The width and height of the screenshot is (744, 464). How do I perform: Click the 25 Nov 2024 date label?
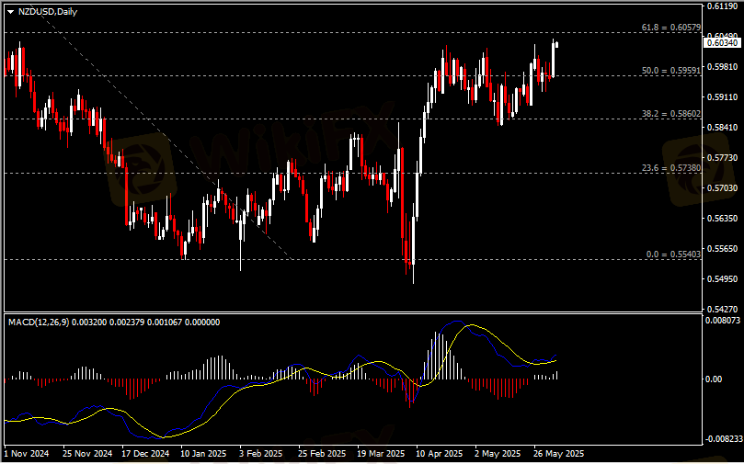pyautogui.click(x=87, y=454)
